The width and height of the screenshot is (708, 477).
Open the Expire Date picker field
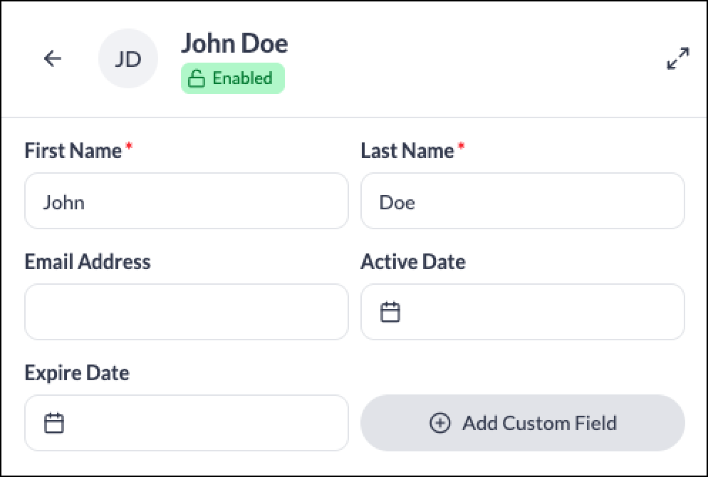(187, 423)
